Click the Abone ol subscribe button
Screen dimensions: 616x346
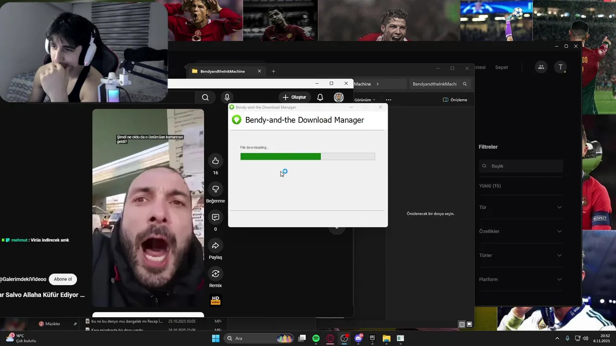coord(63,279)
